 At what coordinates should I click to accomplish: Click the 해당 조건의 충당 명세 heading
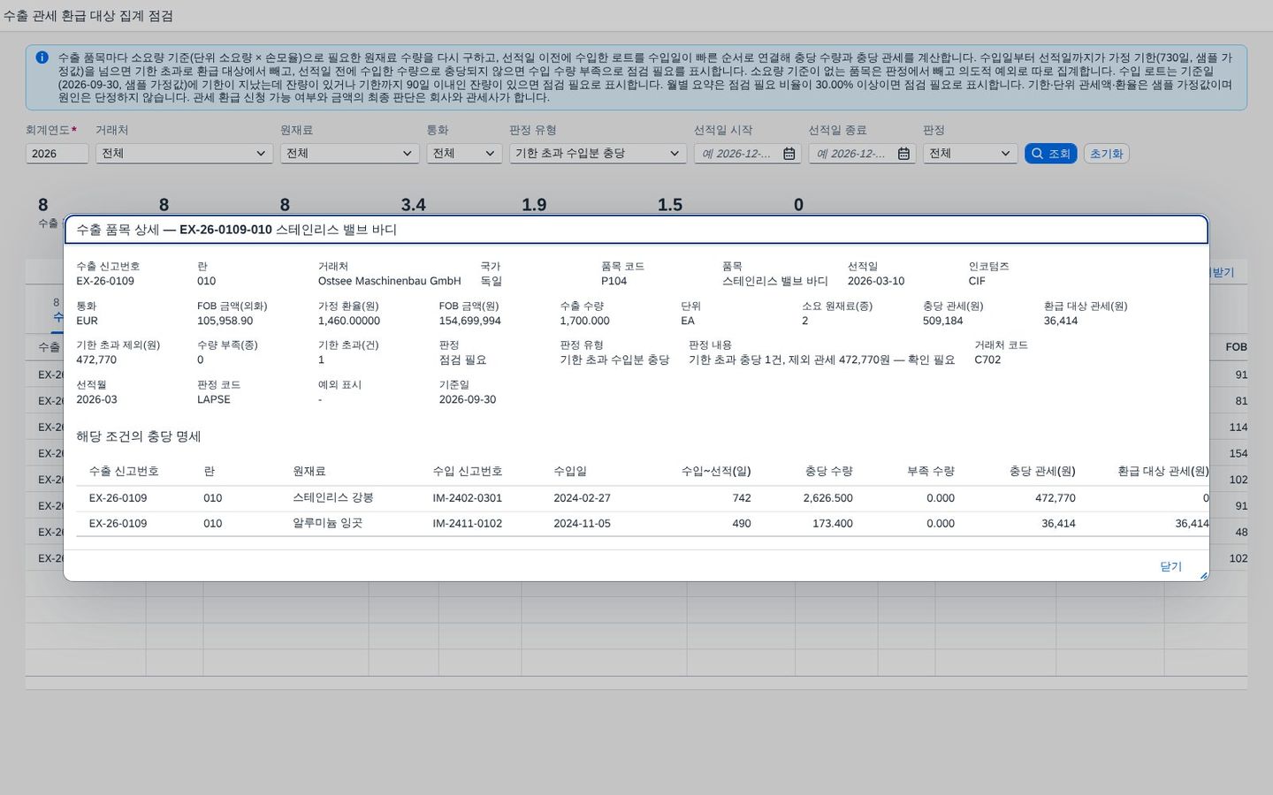139,437
